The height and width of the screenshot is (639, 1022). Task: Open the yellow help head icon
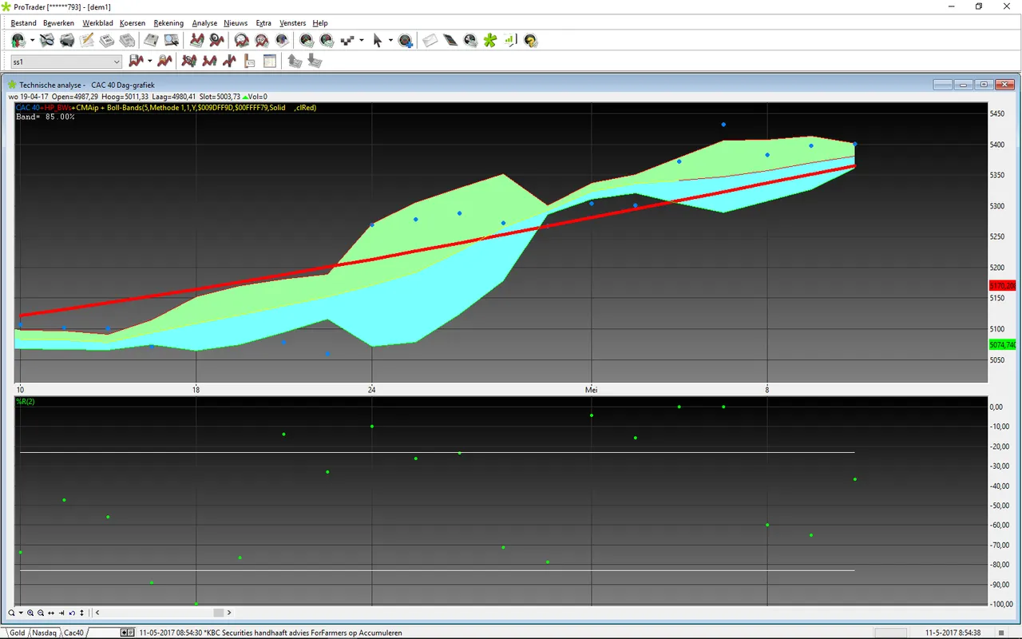tap(530, 40)
